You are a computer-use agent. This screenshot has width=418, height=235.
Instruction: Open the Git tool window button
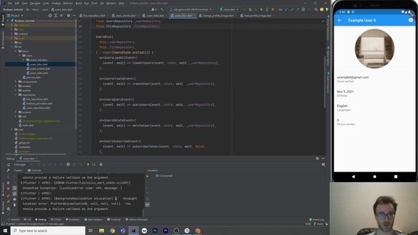27,219
